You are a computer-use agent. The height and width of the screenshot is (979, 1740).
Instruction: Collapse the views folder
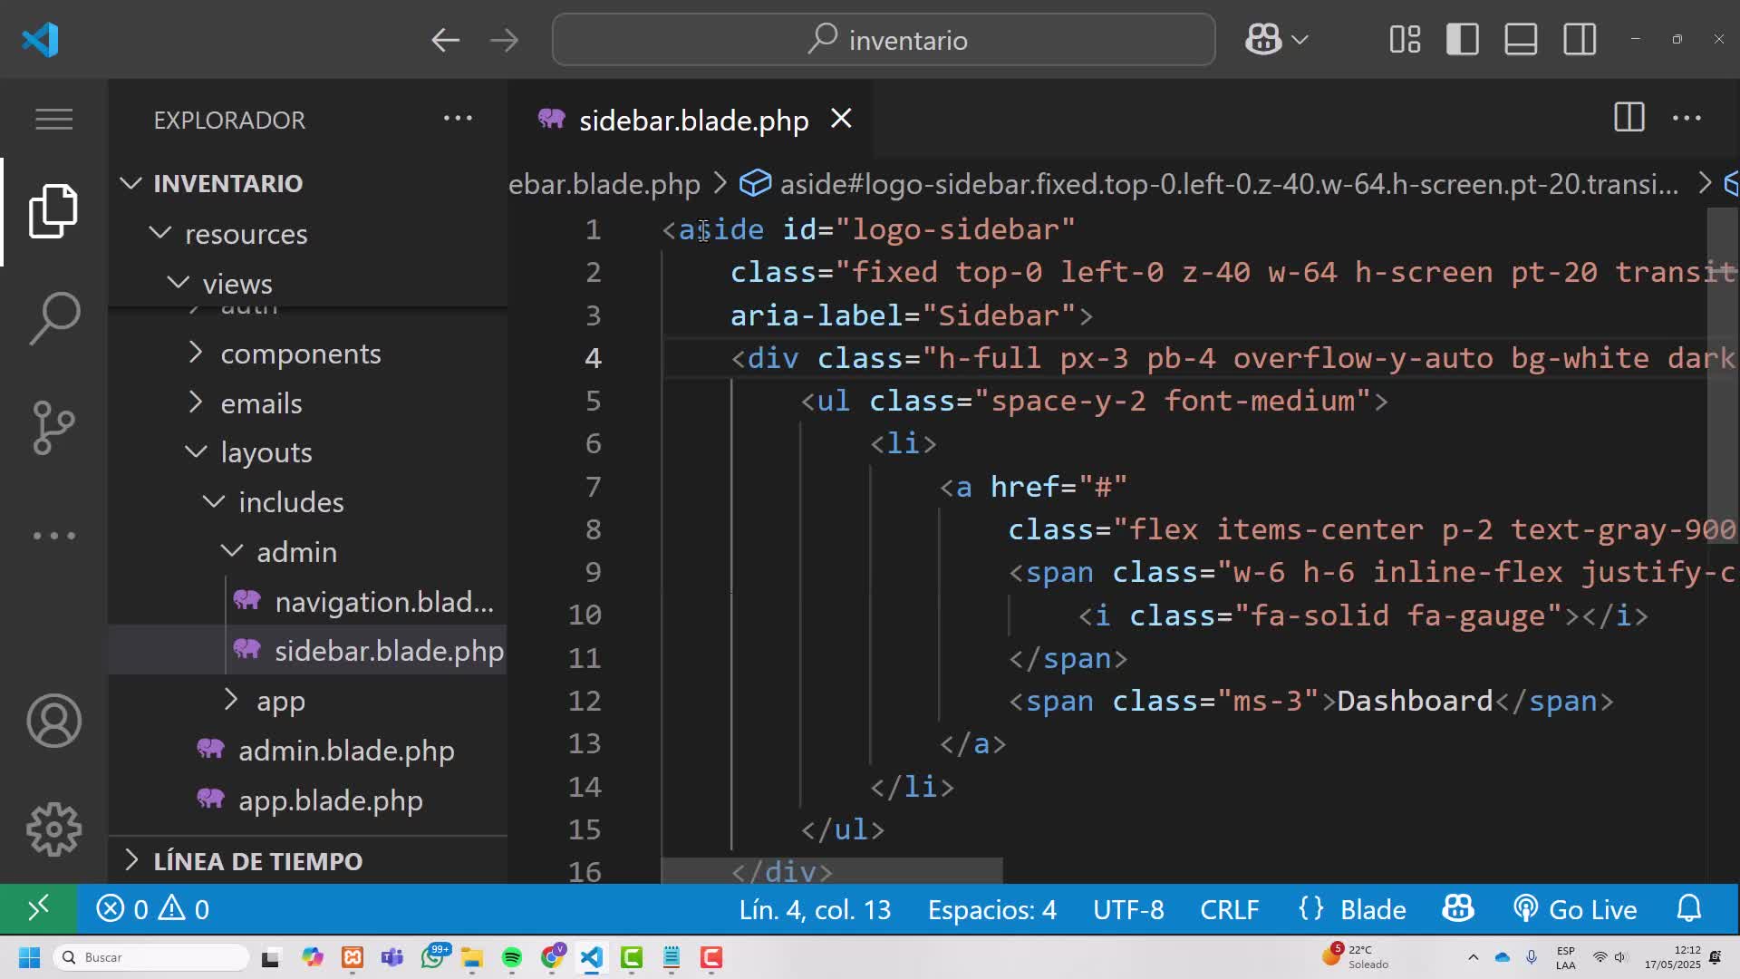[x=179, y=283]
